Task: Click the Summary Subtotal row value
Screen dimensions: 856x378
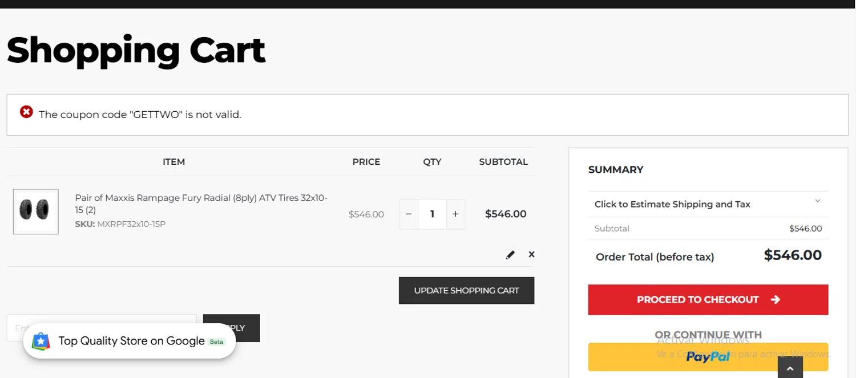Action: pyautogui.click(x=806, y=229)
